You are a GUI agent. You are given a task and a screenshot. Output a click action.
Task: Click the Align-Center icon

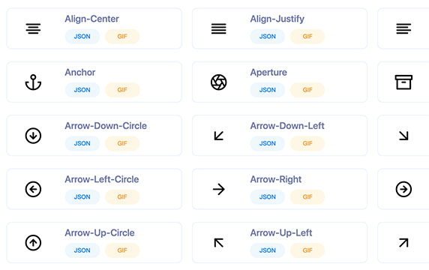(33, 28)
